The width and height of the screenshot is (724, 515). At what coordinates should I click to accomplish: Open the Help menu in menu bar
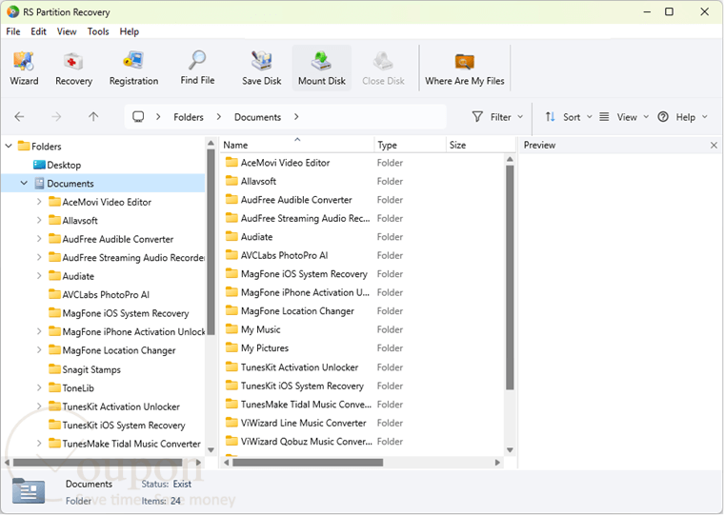[130, 31]
